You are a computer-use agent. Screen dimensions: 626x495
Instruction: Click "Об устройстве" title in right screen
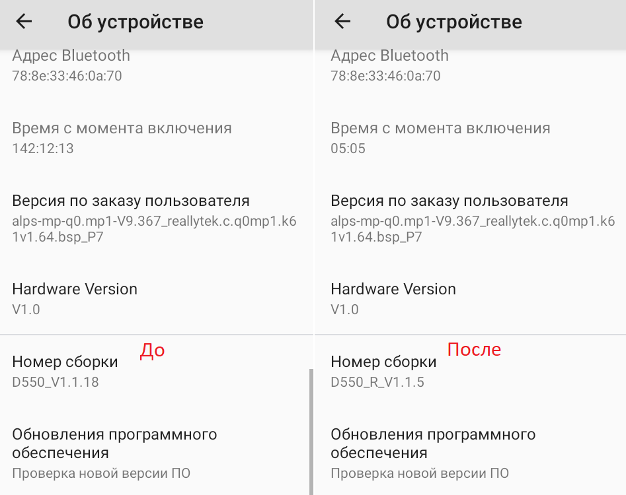tap(454, 22)
